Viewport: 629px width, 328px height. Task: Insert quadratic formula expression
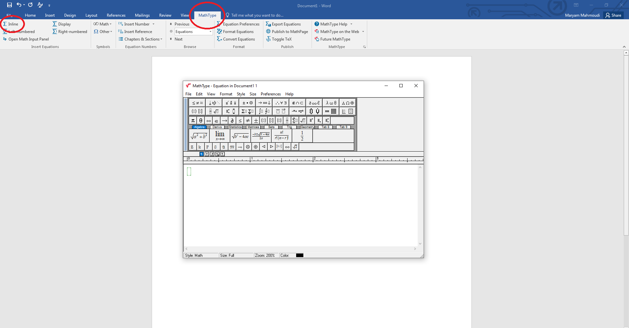click(x=261, y=136)
